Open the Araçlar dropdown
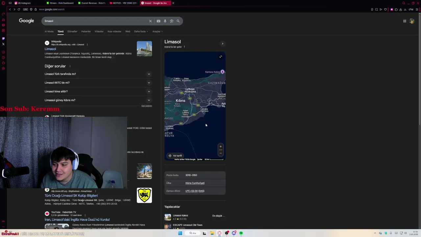421x237 pixels. (157, 32)
